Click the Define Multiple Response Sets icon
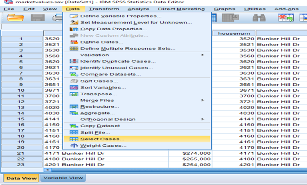This screenshot has width=307, height=185. point(74,49)
